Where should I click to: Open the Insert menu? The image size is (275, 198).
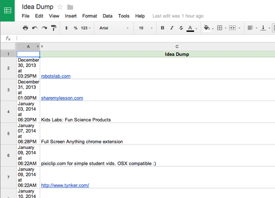[71, 16]
